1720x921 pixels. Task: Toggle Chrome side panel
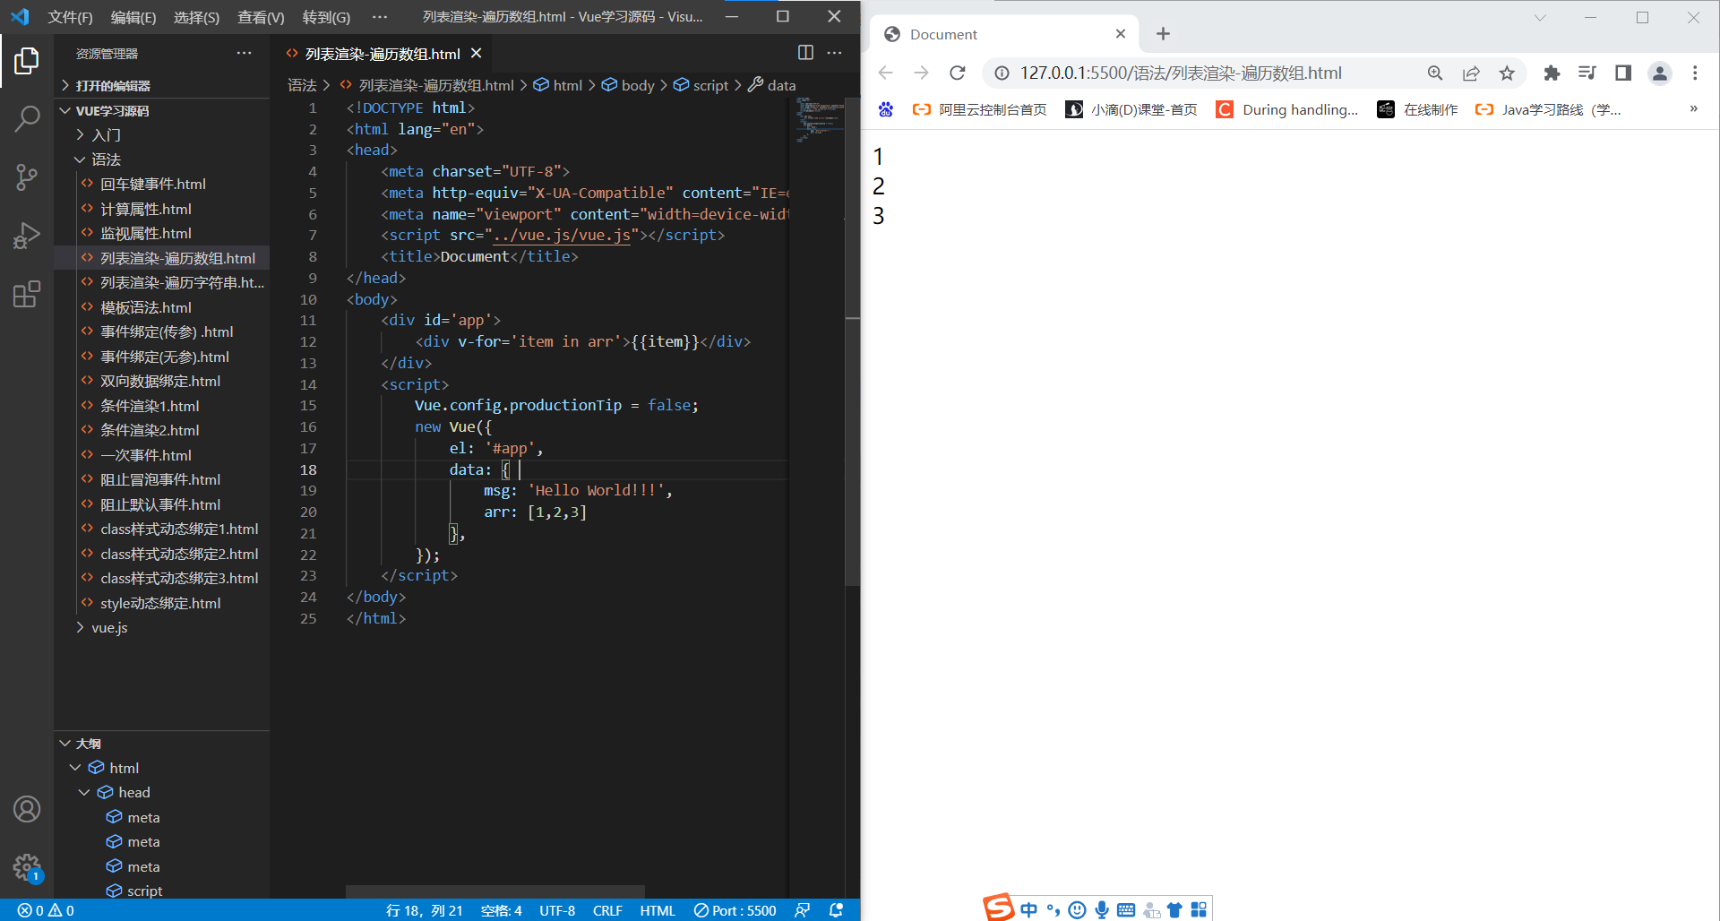coord(1623,73)
